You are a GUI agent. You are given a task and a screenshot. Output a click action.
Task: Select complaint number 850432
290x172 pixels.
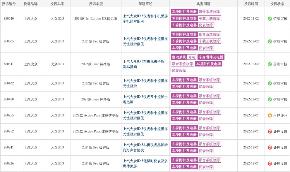pos(9,83)
